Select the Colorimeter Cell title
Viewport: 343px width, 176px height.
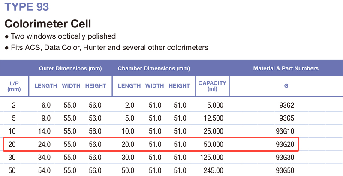(48, 23)
